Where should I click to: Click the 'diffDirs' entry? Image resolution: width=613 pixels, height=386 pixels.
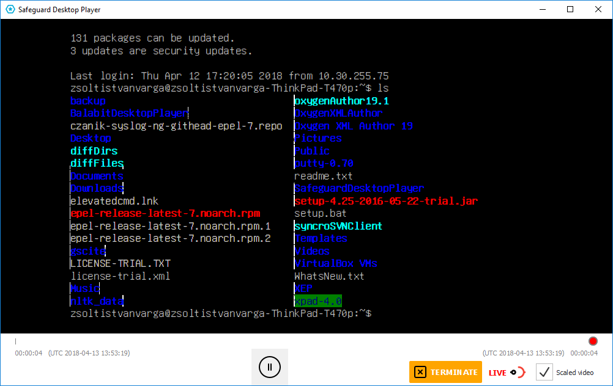tap(94, 151)
